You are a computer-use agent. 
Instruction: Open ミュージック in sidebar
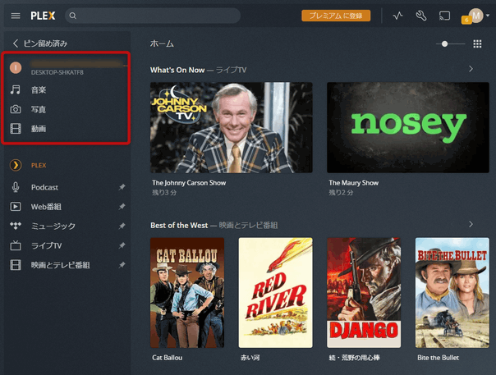click(x=53, y=226)
